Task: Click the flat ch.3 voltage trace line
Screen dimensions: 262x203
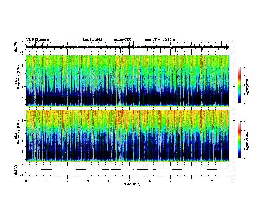Action: click(x=128, y=170)
